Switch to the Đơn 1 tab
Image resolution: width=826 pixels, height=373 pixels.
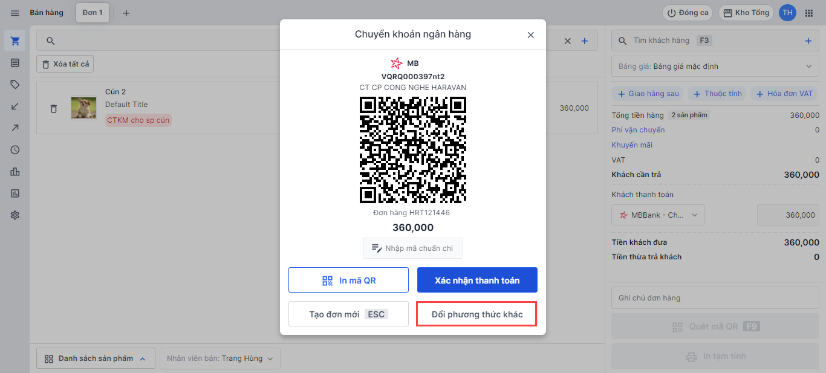coord(93,13)
